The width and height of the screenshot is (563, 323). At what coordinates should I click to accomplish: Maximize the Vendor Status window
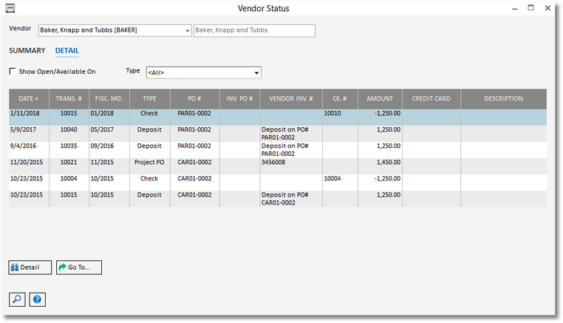531,8
